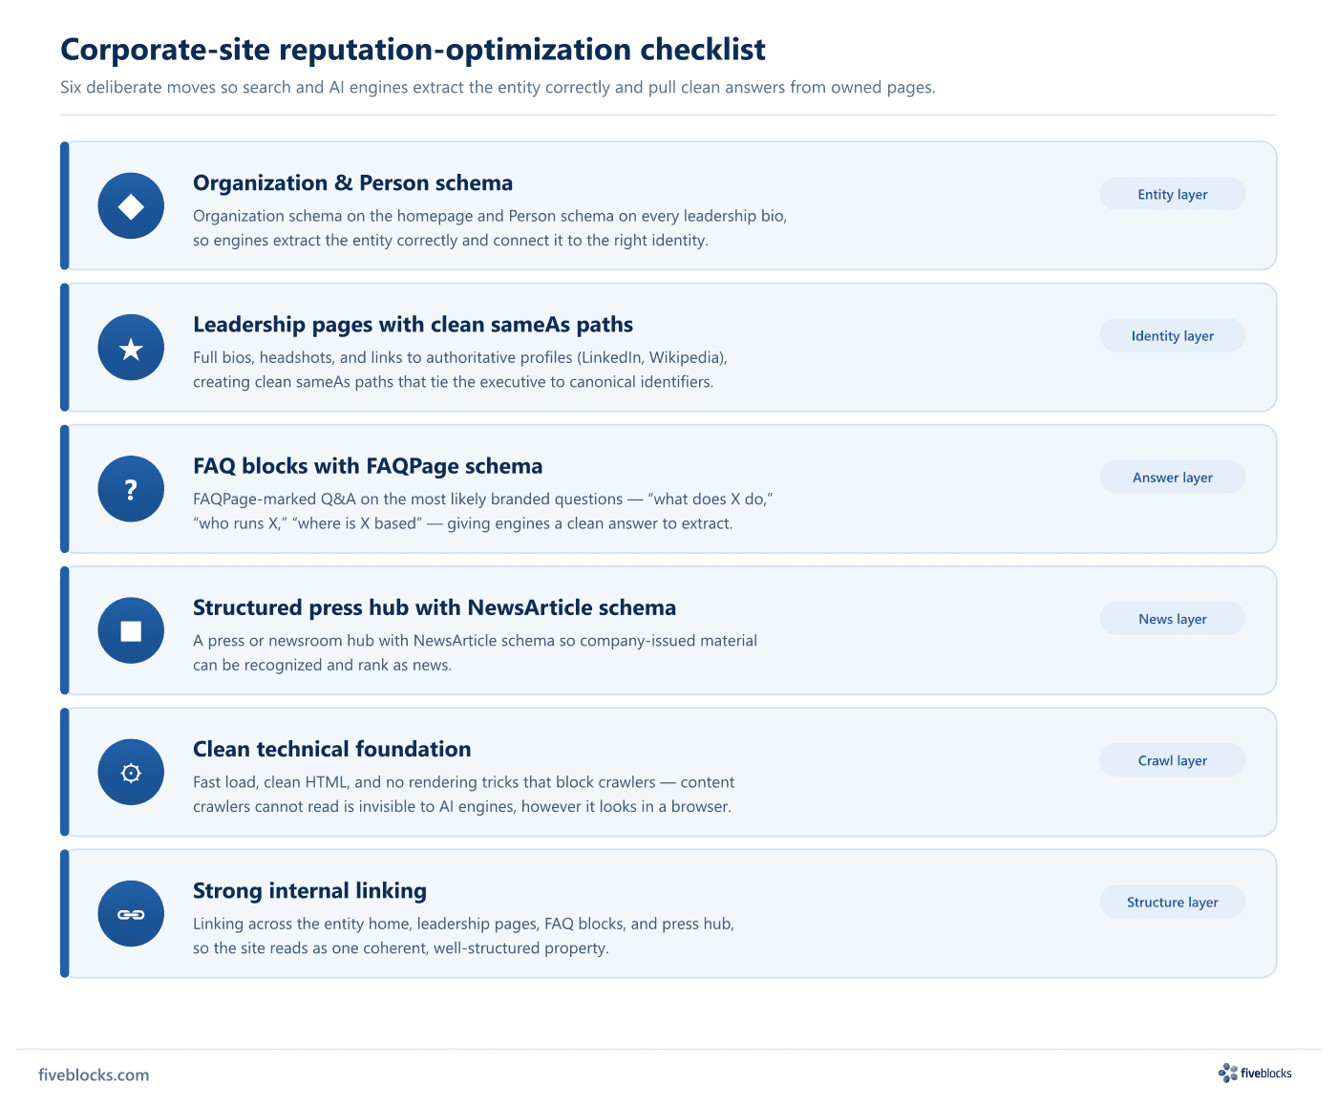Click the diamond icon beside Organization & Person schema
The height and width of the screenshot is (1106, 1337).
[131, 206]
